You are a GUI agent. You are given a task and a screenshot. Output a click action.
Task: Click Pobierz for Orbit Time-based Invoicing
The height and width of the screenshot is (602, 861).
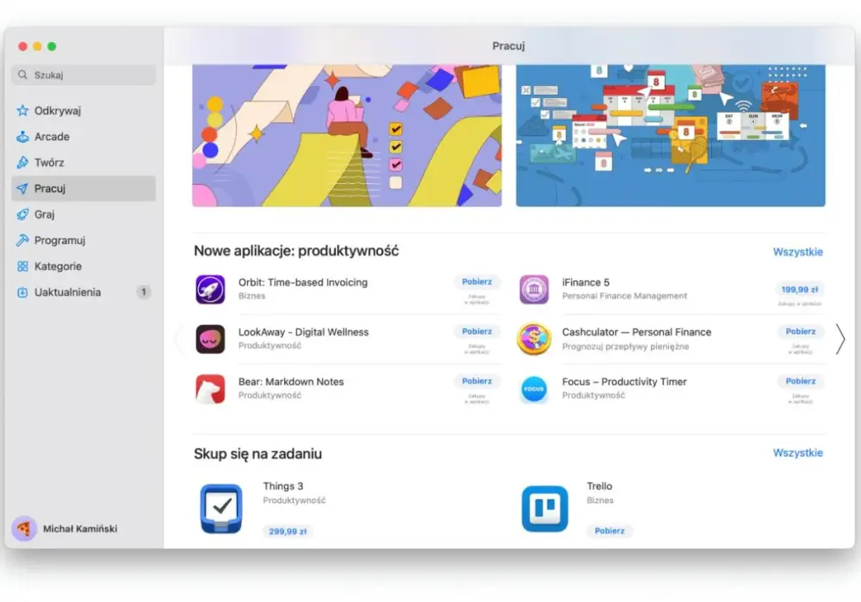pos(477,282)
